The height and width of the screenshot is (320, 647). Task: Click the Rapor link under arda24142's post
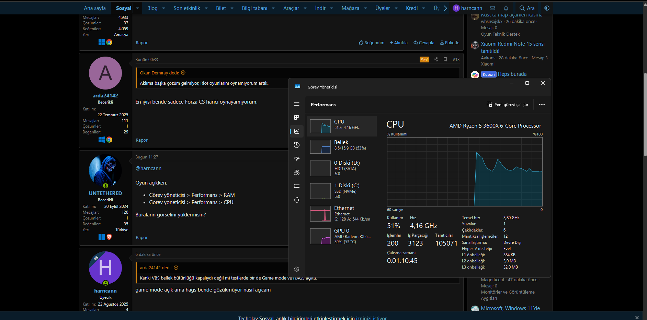141,140
